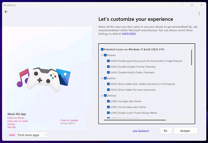
Task: Click the Fix button
Action: 166,131
